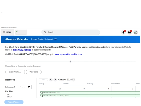This screenshot has width=141, height=106.
Task: Open related actions next to Thomas Coates
Action: pyautogui.click(x=55, y=39)
